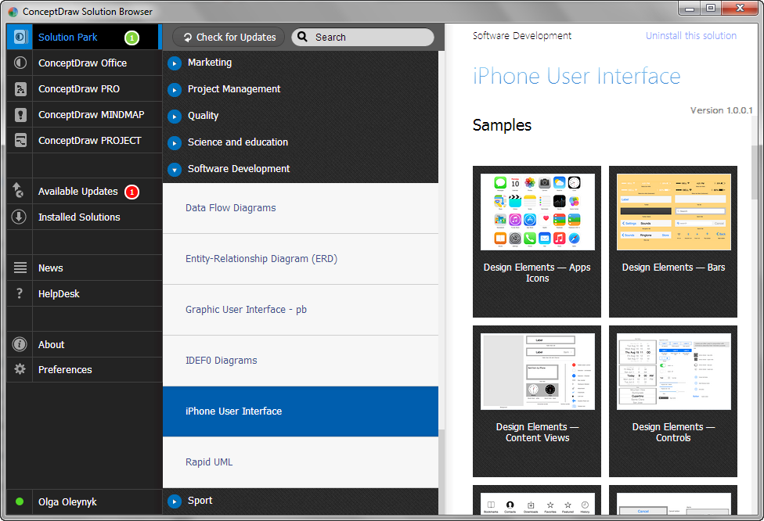The image size is (764, 521).
Task: Click the ConceptDraw Office icon
Action: point(20,63)
